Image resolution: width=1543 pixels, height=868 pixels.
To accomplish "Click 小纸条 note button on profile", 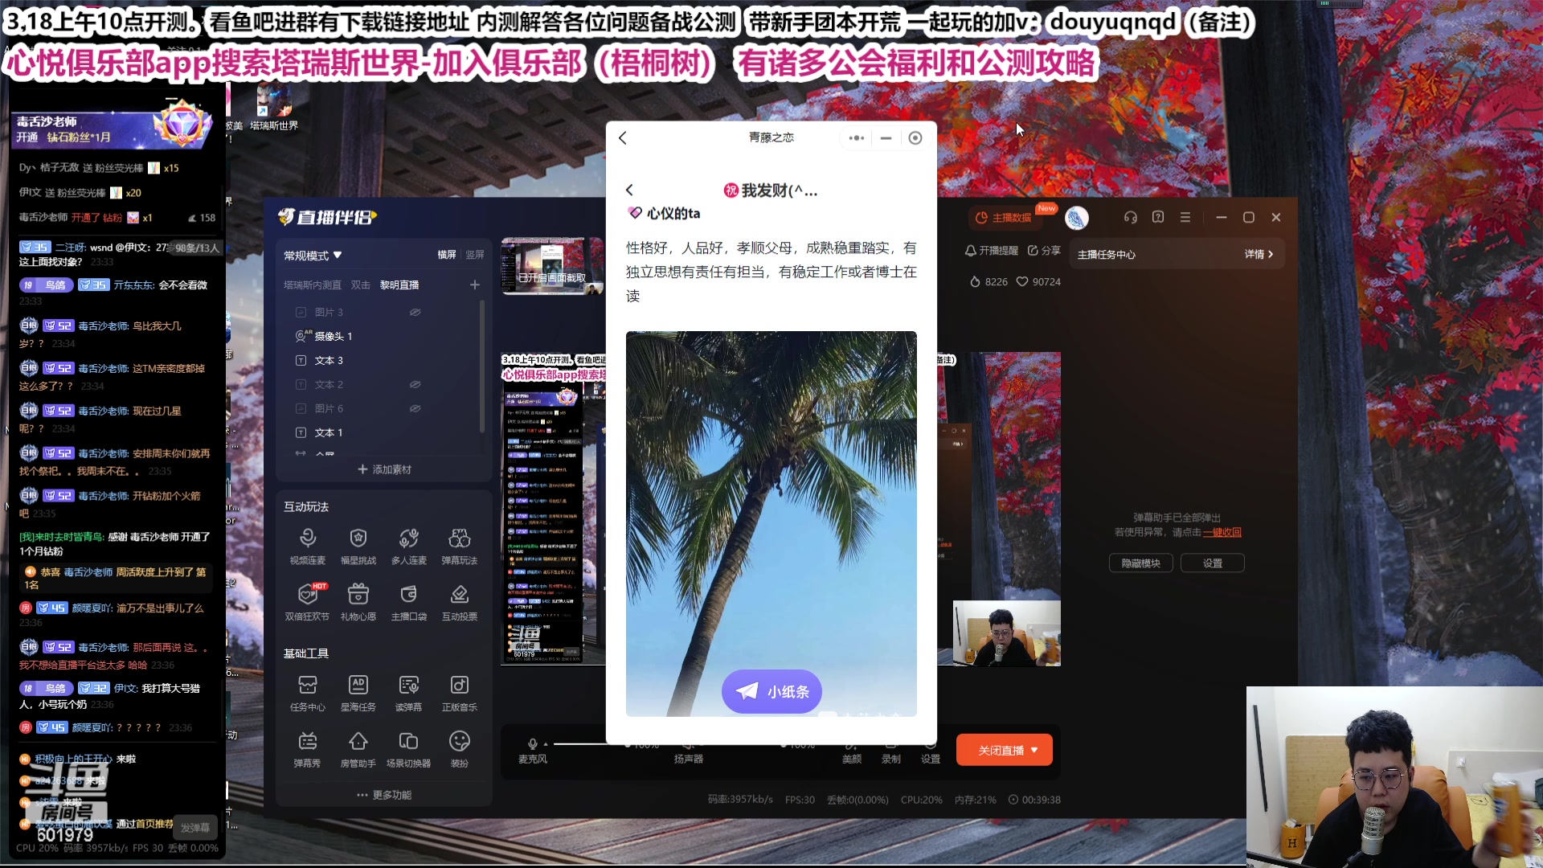I will [771, 691].
